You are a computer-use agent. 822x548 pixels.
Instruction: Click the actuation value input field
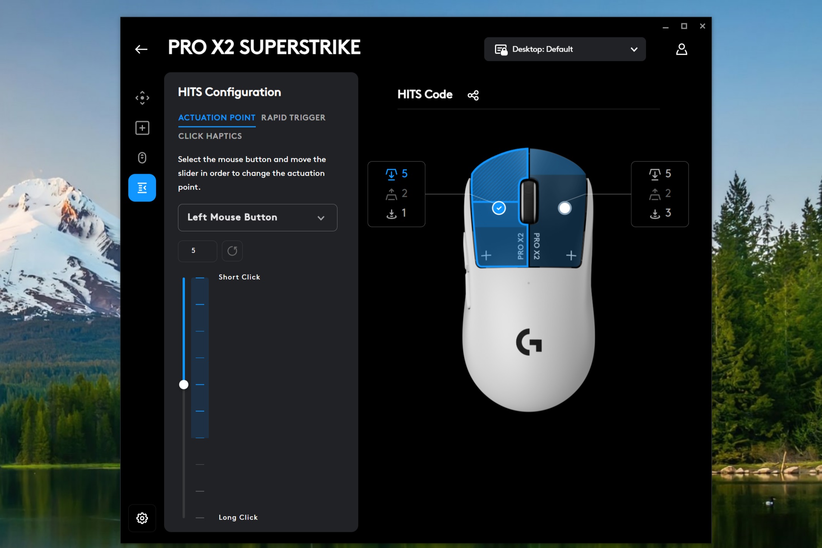(197, 251)
